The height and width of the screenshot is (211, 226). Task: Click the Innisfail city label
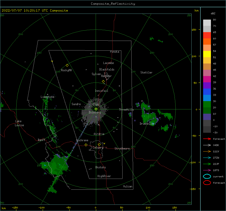point(101,91)
